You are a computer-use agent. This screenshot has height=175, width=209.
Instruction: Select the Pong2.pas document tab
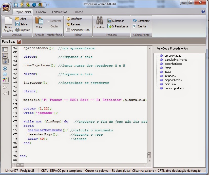9,42
